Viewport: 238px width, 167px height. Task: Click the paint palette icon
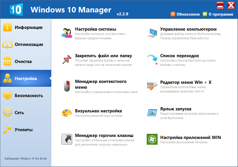click(x=67, y=113)
